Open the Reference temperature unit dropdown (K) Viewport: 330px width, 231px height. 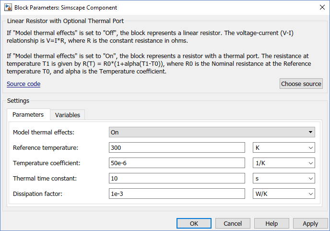pyautogui.click(x=283, y=147)
